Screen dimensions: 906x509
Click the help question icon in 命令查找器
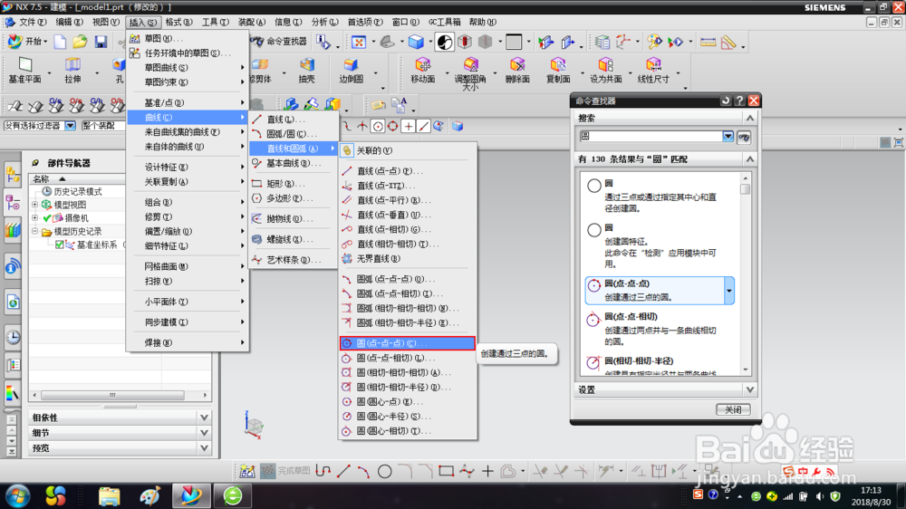pos(739,101)
